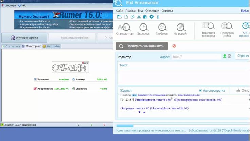This screenshot has height=141, width=250.
Task: Click the Размер value '200 x 60'
Action: [102, 79]
